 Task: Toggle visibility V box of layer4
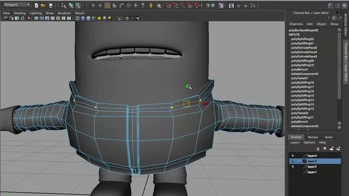pyautogui.click(x=293, y=156)
